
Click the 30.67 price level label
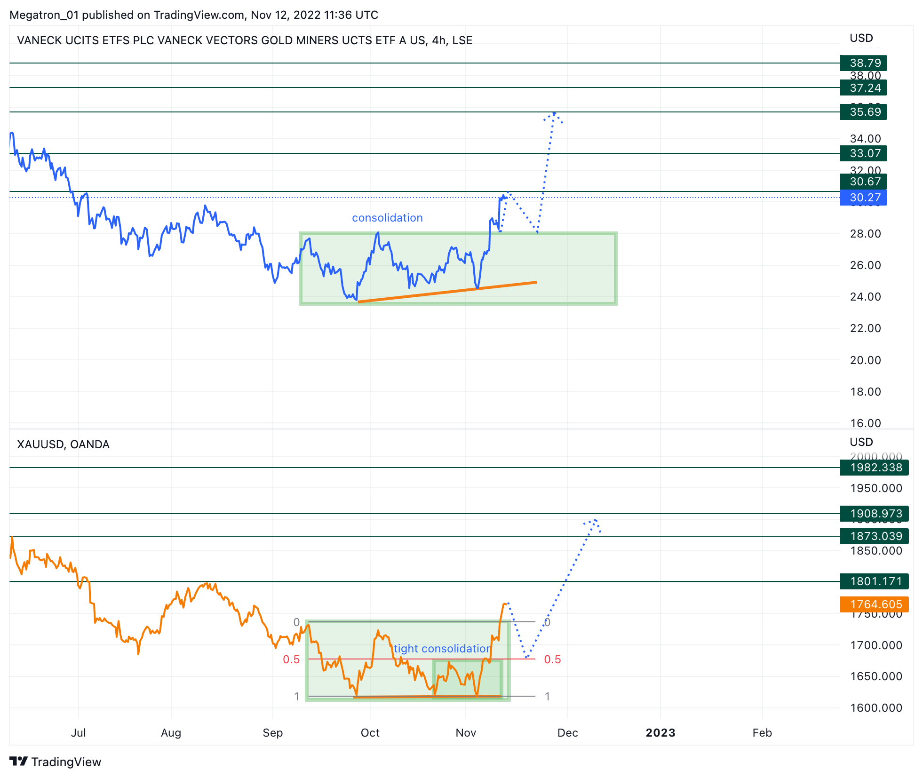pyautogui.click(x=863, y=182)
